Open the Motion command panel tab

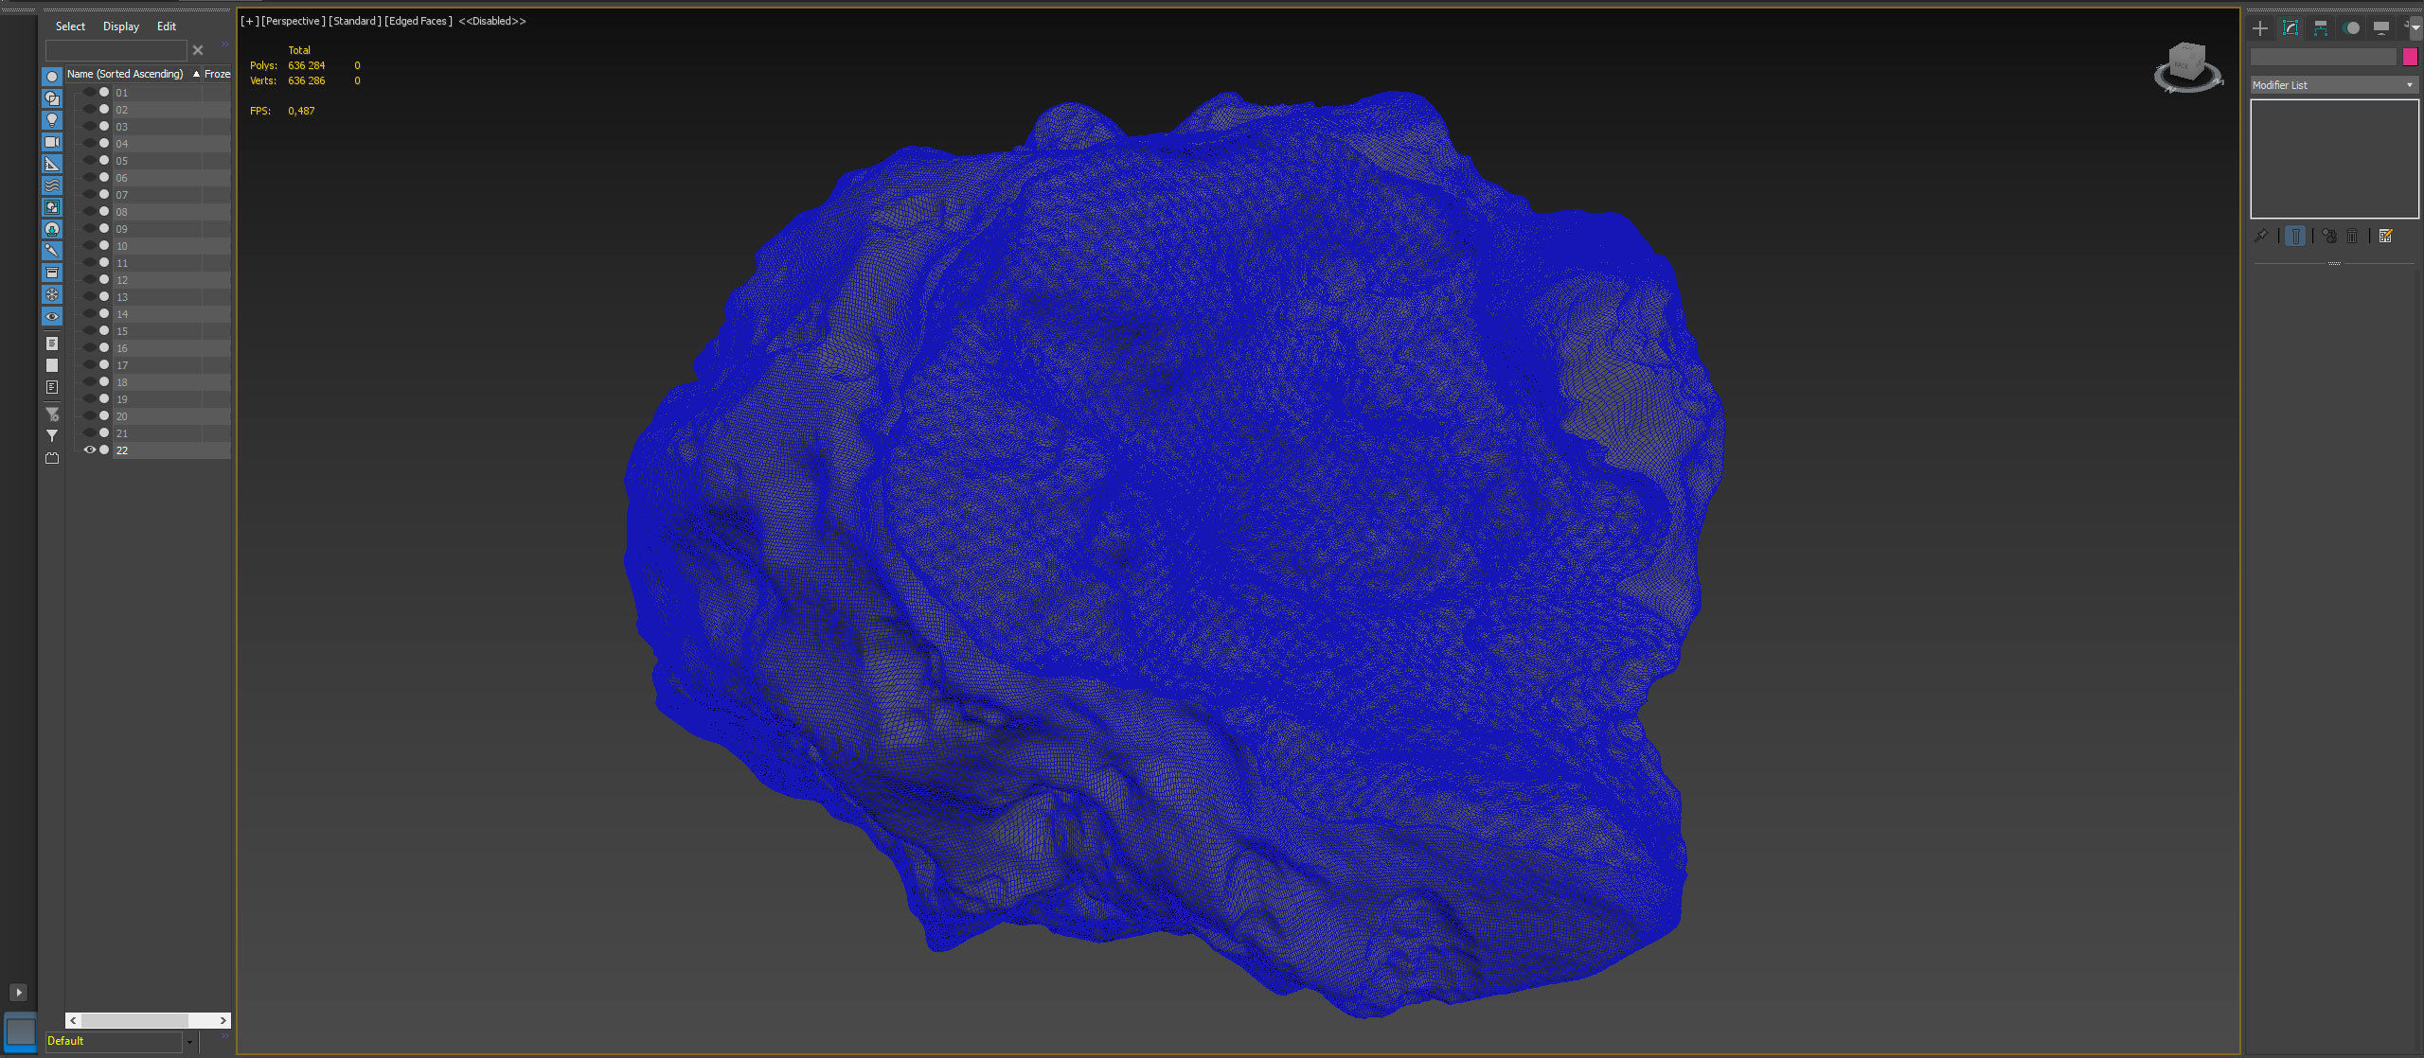click(x=2351, y=28)
